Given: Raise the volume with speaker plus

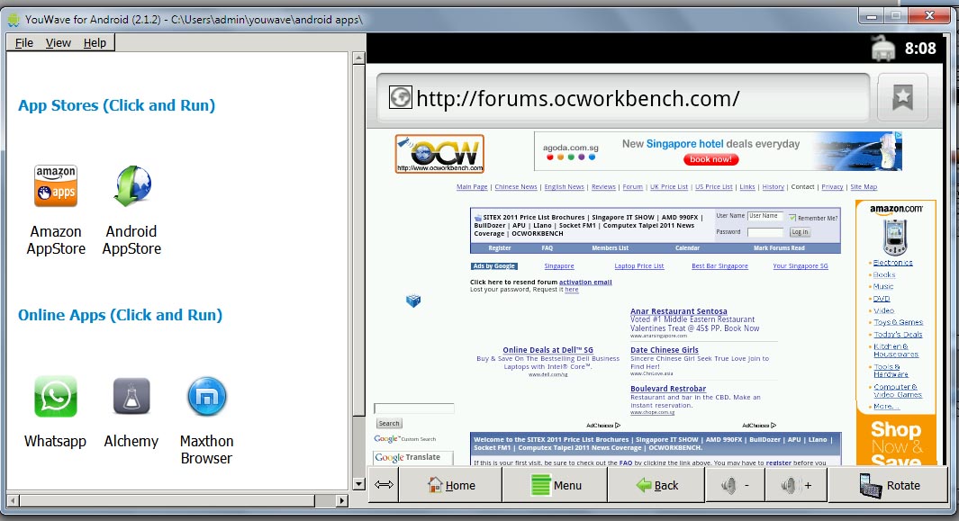Looking at the screenshot, I should click(x=796, y=485).
